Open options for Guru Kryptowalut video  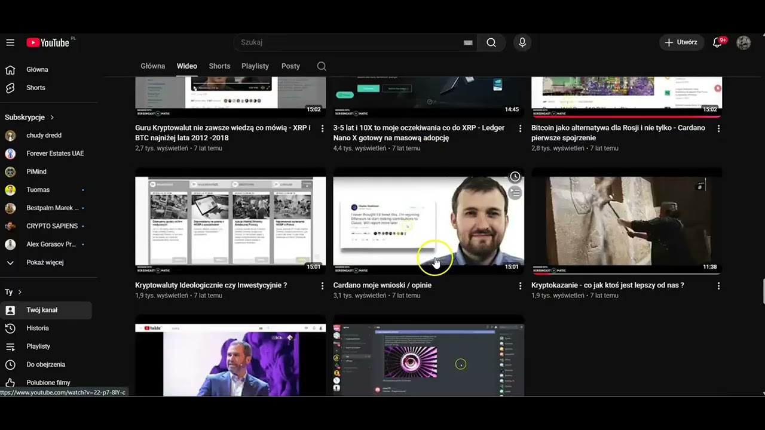[323, 128]
